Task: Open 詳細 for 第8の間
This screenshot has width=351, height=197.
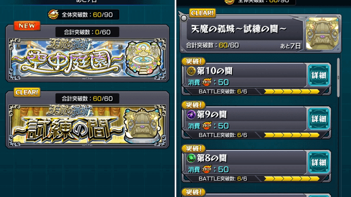Action: (x=319, y=162)
